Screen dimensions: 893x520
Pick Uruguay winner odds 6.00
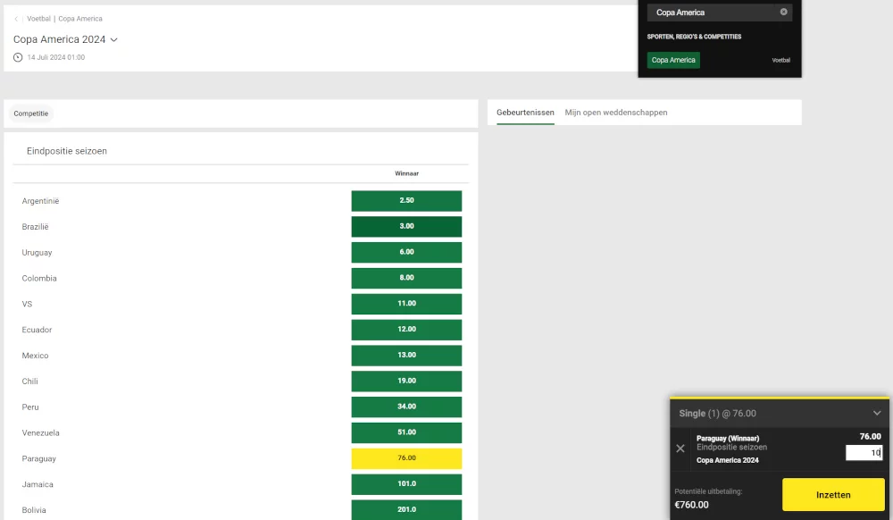tap(406, 252)
